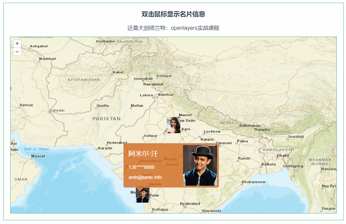Click the page title 双击鼠标显示名片信息
Screen dimensions: 346x224
(x=173, y=14)
